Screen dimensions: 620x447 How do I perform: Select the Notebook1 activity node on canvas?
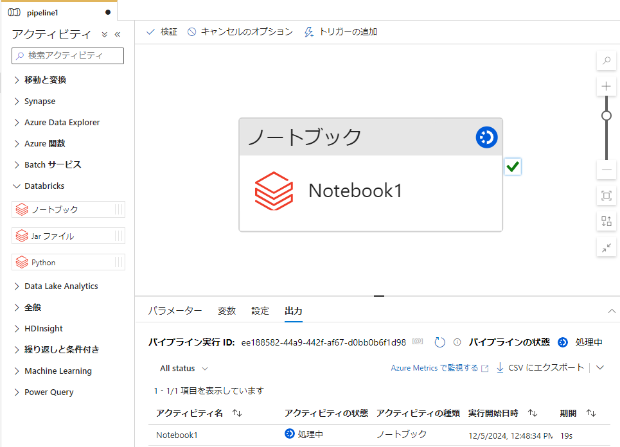click(x=371, y=175)
